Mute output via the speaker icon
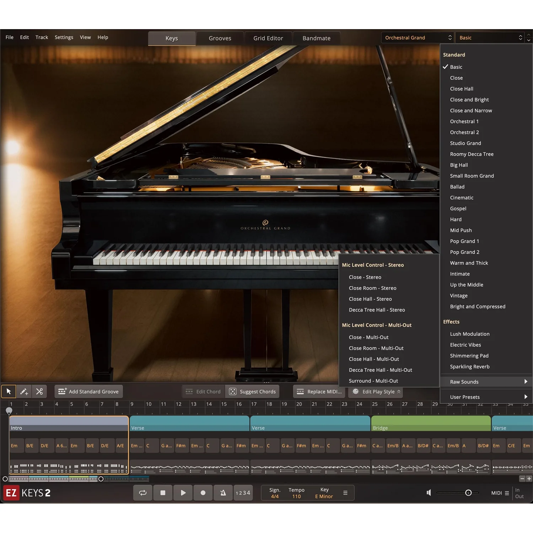The height and width of the screenshot is (533, 533). tap(429, 493)
